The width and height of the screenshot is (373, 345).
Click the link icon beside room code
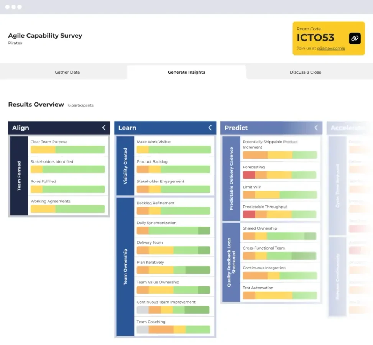point(355,38)
